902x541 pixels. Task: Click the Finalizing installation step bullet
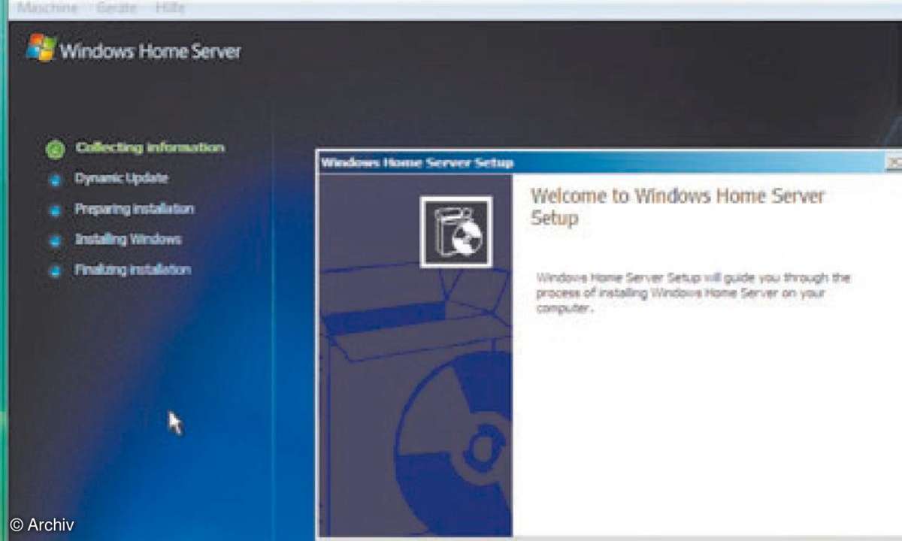(x=55, y=271)
